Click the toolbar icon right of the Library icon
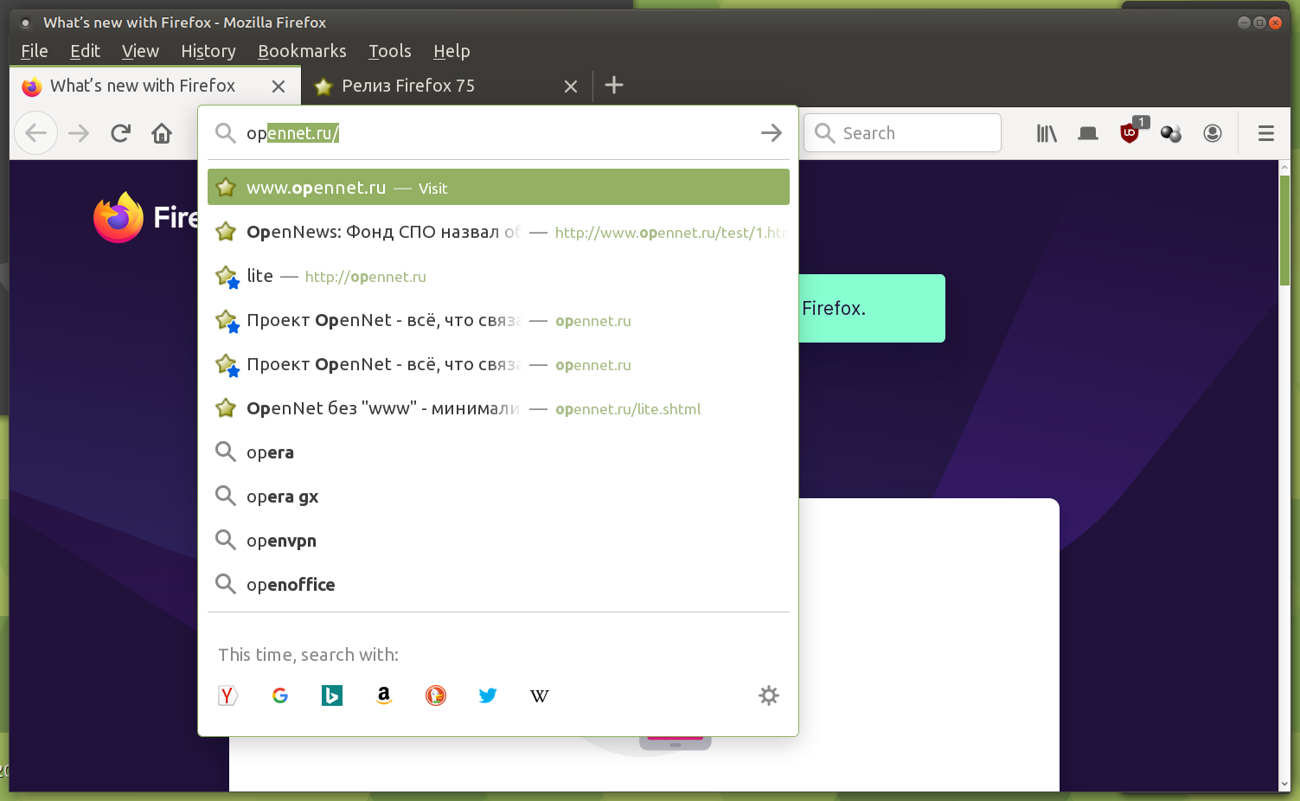 [1088, 133]
